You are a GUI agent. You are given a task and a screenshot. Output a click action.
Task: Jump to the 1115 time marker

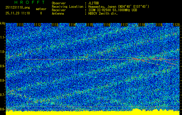[x=90, y=25]
